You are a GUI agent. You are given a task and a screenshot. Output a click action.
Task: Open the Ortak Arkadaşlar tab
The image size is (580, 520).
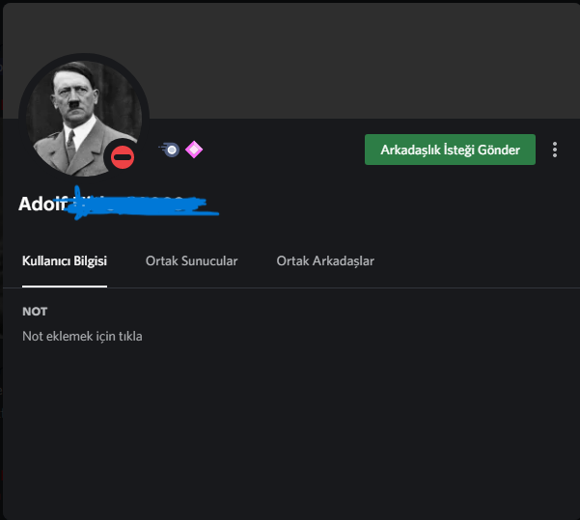(x=325, y=261)
